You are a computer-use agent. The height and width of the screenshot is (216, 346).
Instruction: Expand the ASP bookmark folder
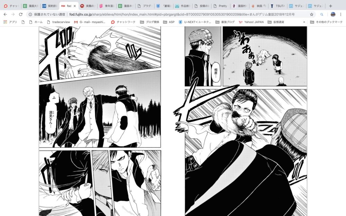[169, 22]
